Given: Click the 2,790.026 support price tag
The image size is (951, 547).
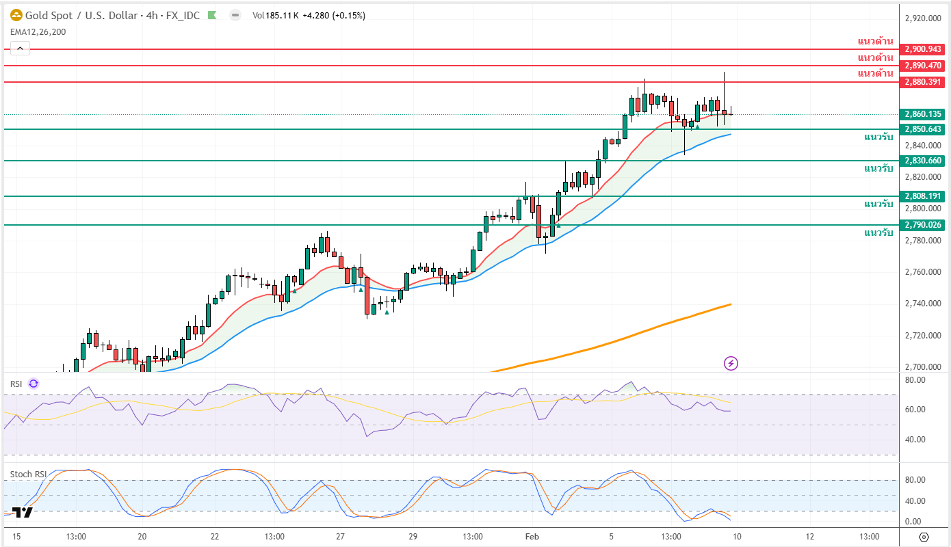Looking at the screenshot, I should pyautogui.click(x=923, y=225).
